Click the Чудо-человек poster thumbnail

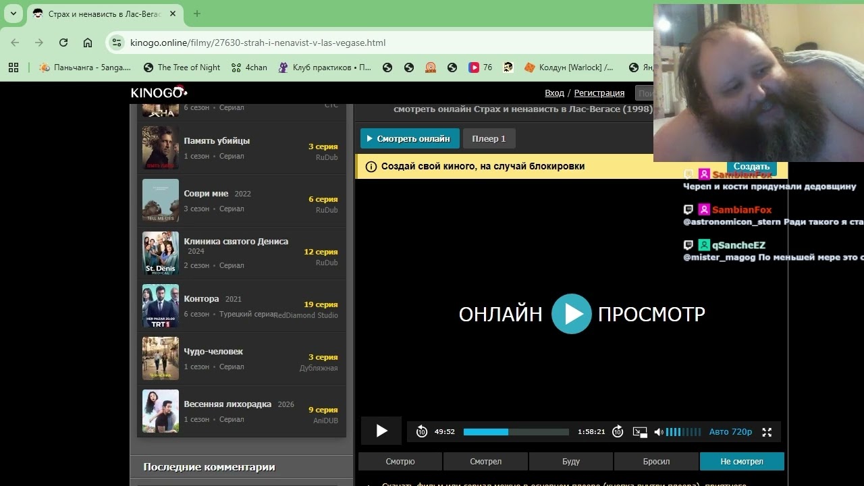coord(161,358)
